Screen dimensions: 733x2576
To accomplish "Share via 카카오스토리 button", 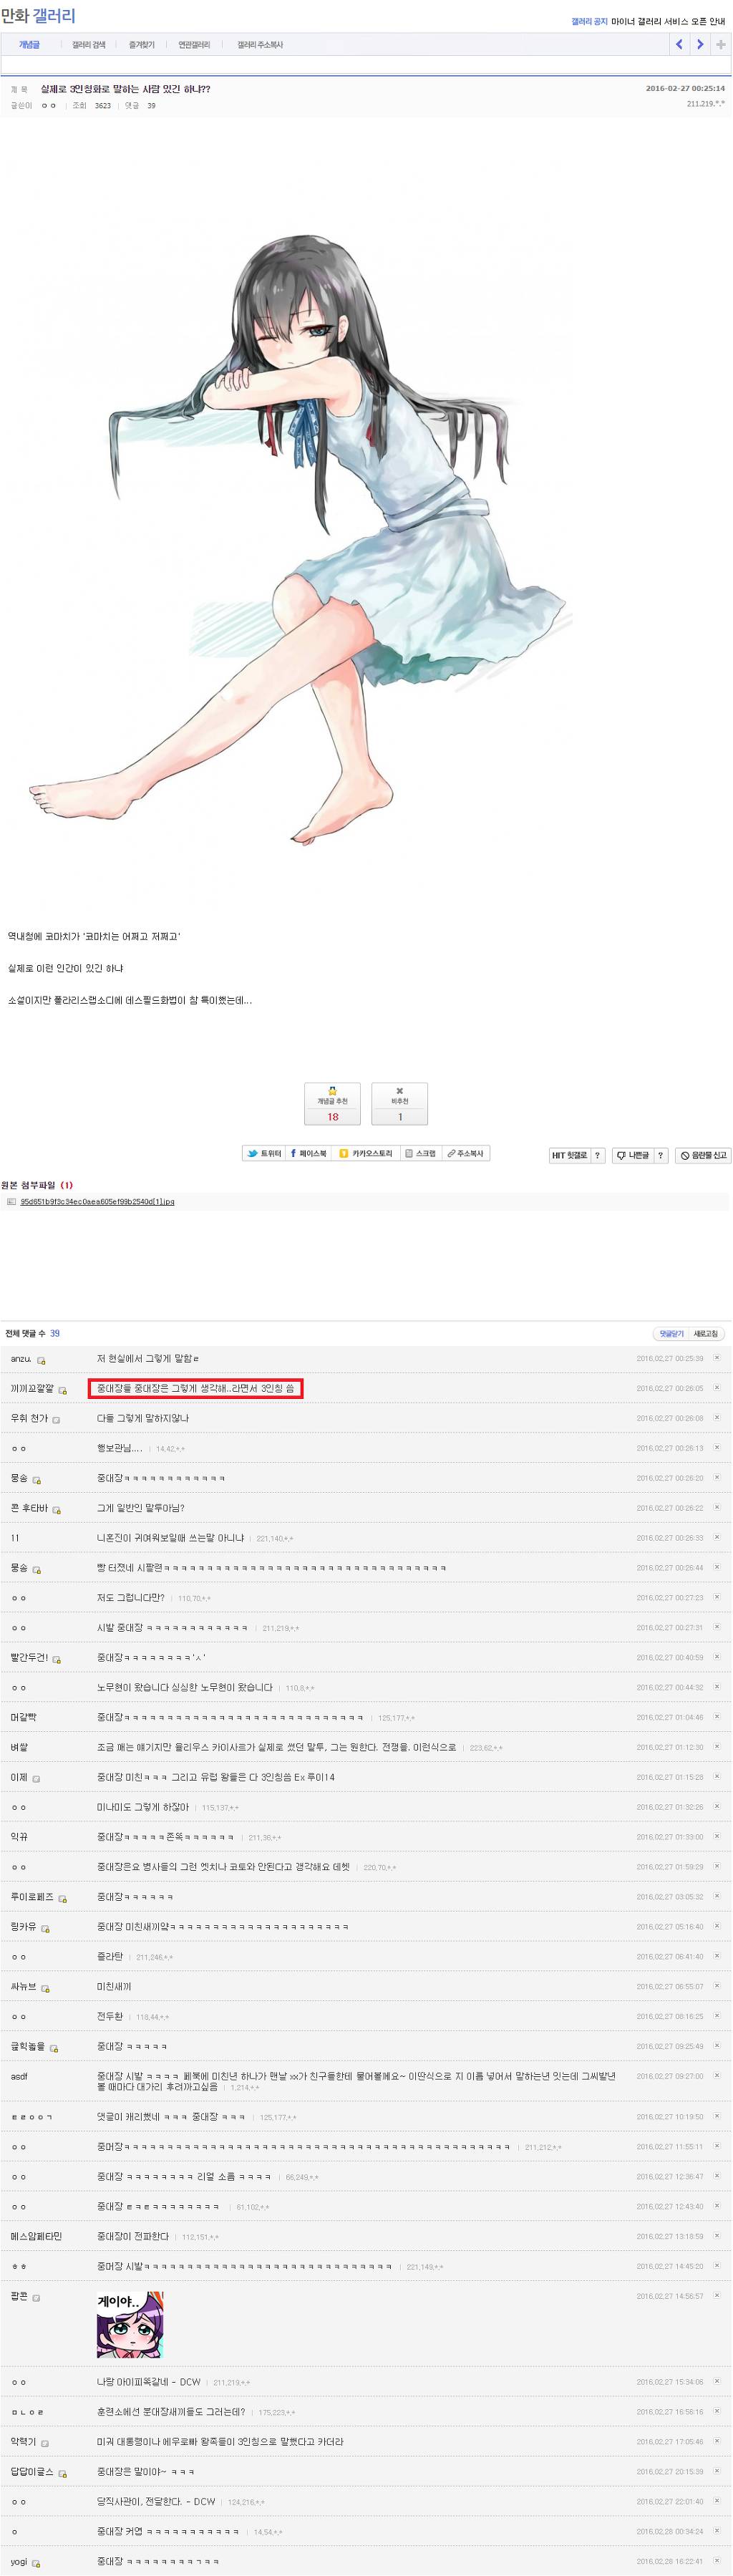I will [366, 1153].
